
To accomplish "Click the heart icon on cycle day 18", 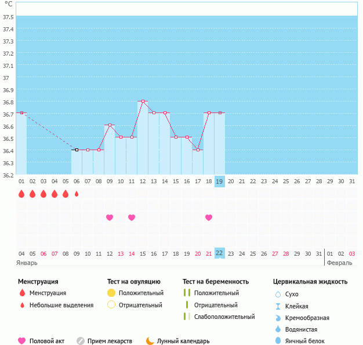I will click(209, 217).
